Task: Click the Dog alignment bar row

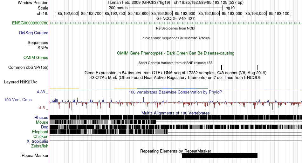Action: [x=175, y=127]
